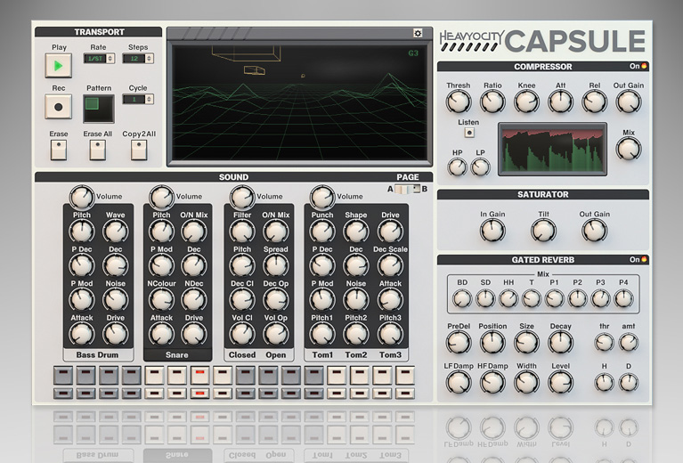Select the Closed hi-hat tab
The height and width of the screenshot is (463, 683).
point(242,355)
